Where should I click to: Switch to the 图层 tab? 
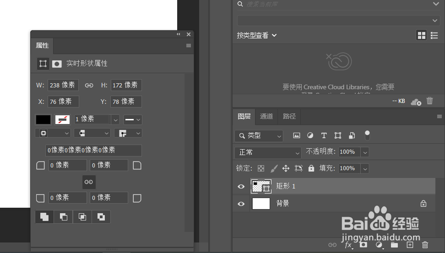[x=244, y=116]
